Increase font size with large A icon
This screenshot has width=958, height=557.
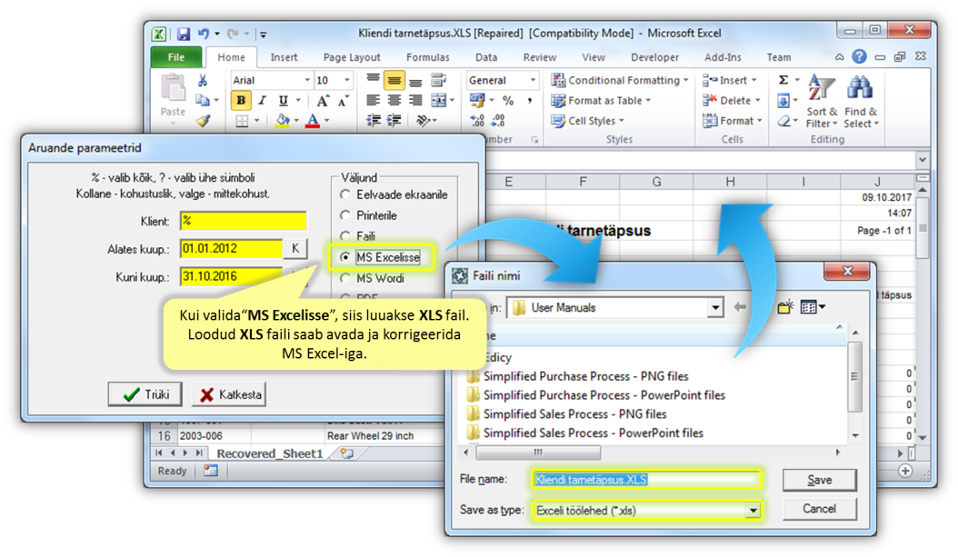coord(323,101)
